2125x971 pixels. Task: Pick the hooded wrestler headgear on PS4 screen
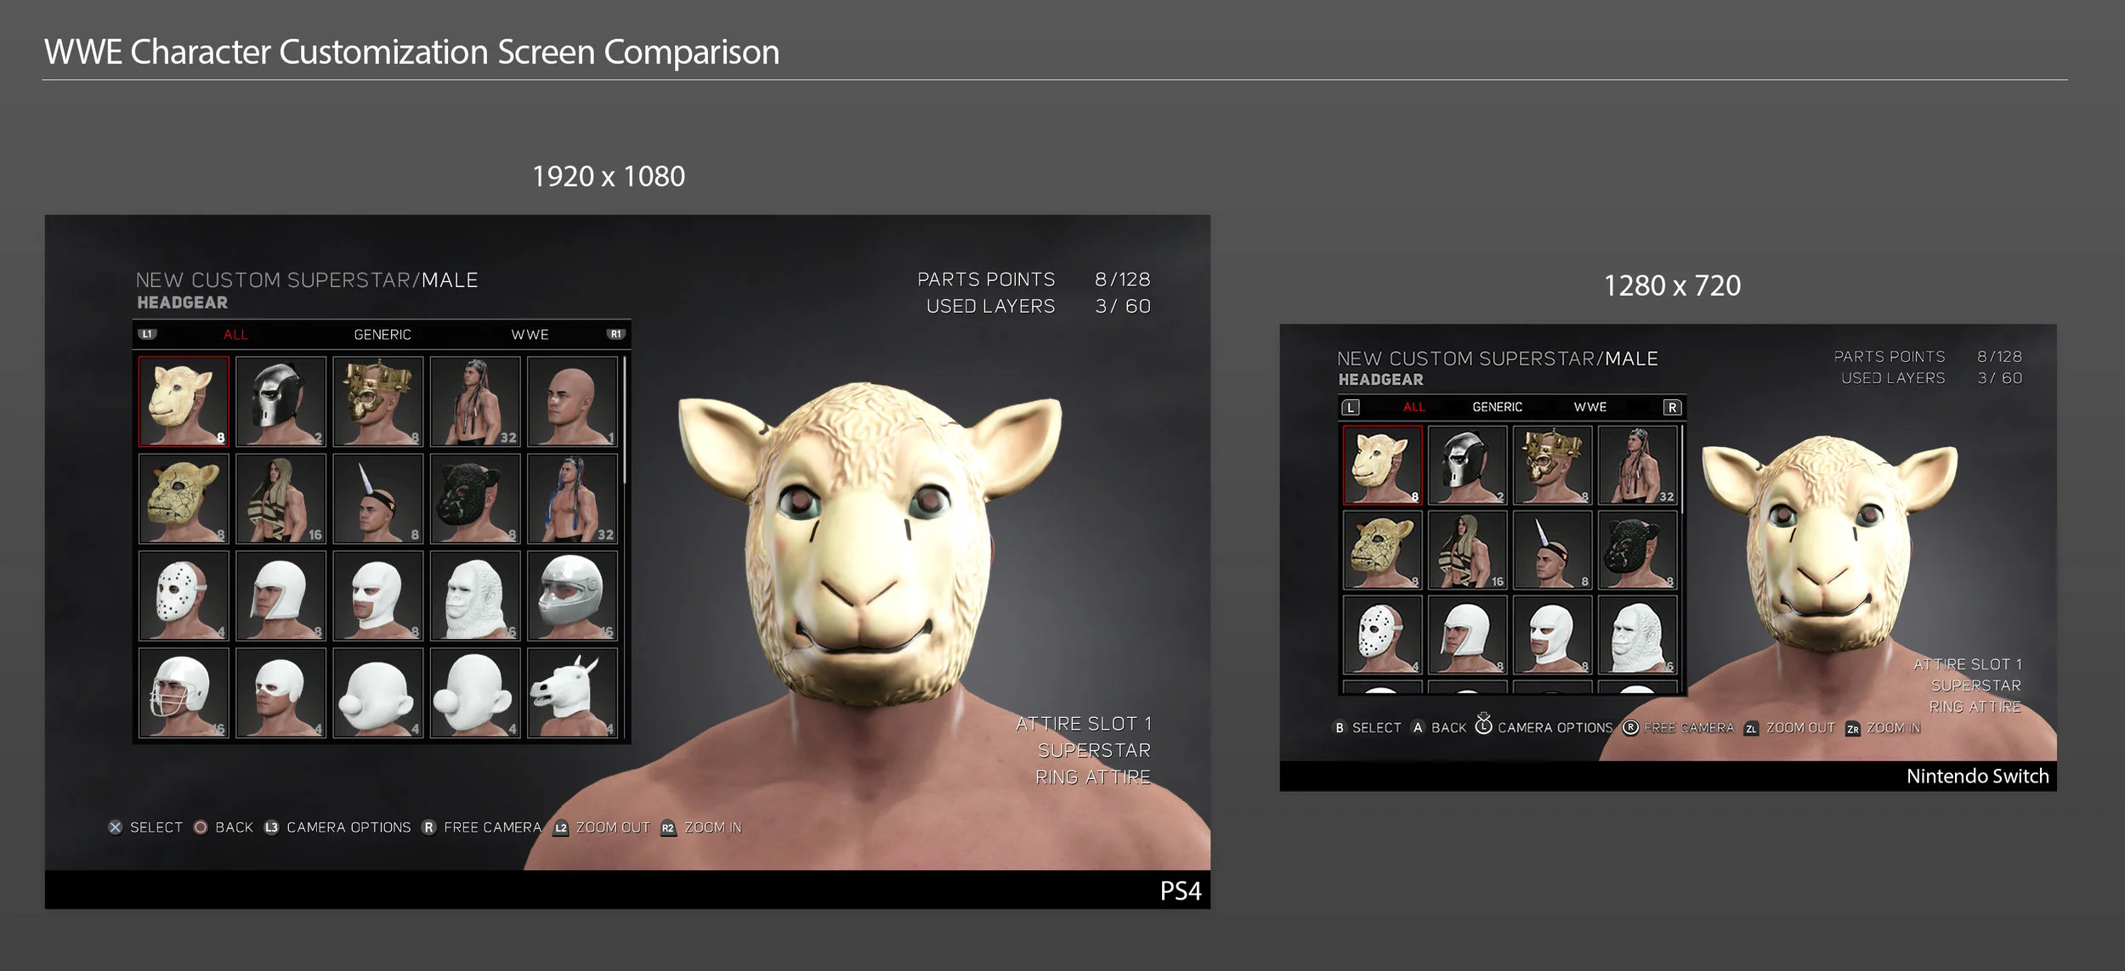pos(280,499)
